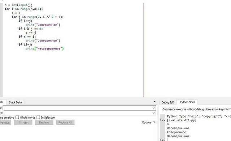Screen dimensions: 231x141
Task: Expand the replace field history dropdown
Action: pyautogui.click(x=154, y=113)
